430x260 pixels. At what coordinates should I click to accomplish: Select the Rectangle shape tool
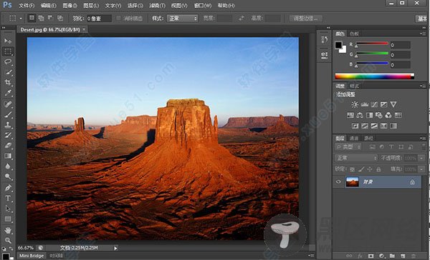(8, 219)
